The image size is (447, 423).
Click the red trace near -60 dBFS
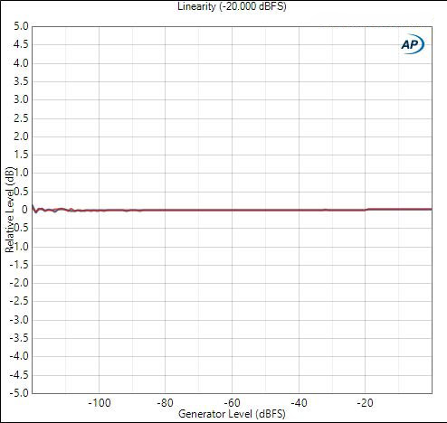(232, 210)
